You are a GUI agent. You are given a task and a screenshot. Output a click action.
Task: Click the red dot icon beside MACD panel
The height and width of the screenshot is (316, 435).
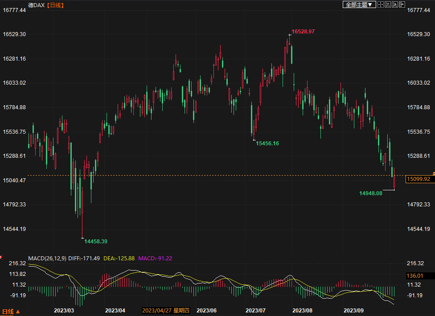click(1, 257)
